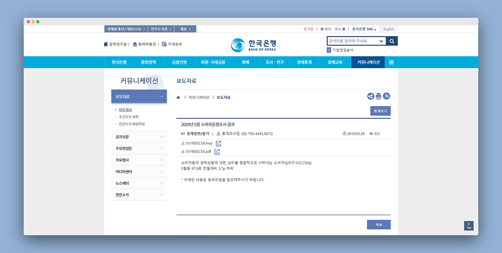Collapse the 보도자료 sidebar section
Viewport: 502px width, 253px height.
(x=139, y=96)
